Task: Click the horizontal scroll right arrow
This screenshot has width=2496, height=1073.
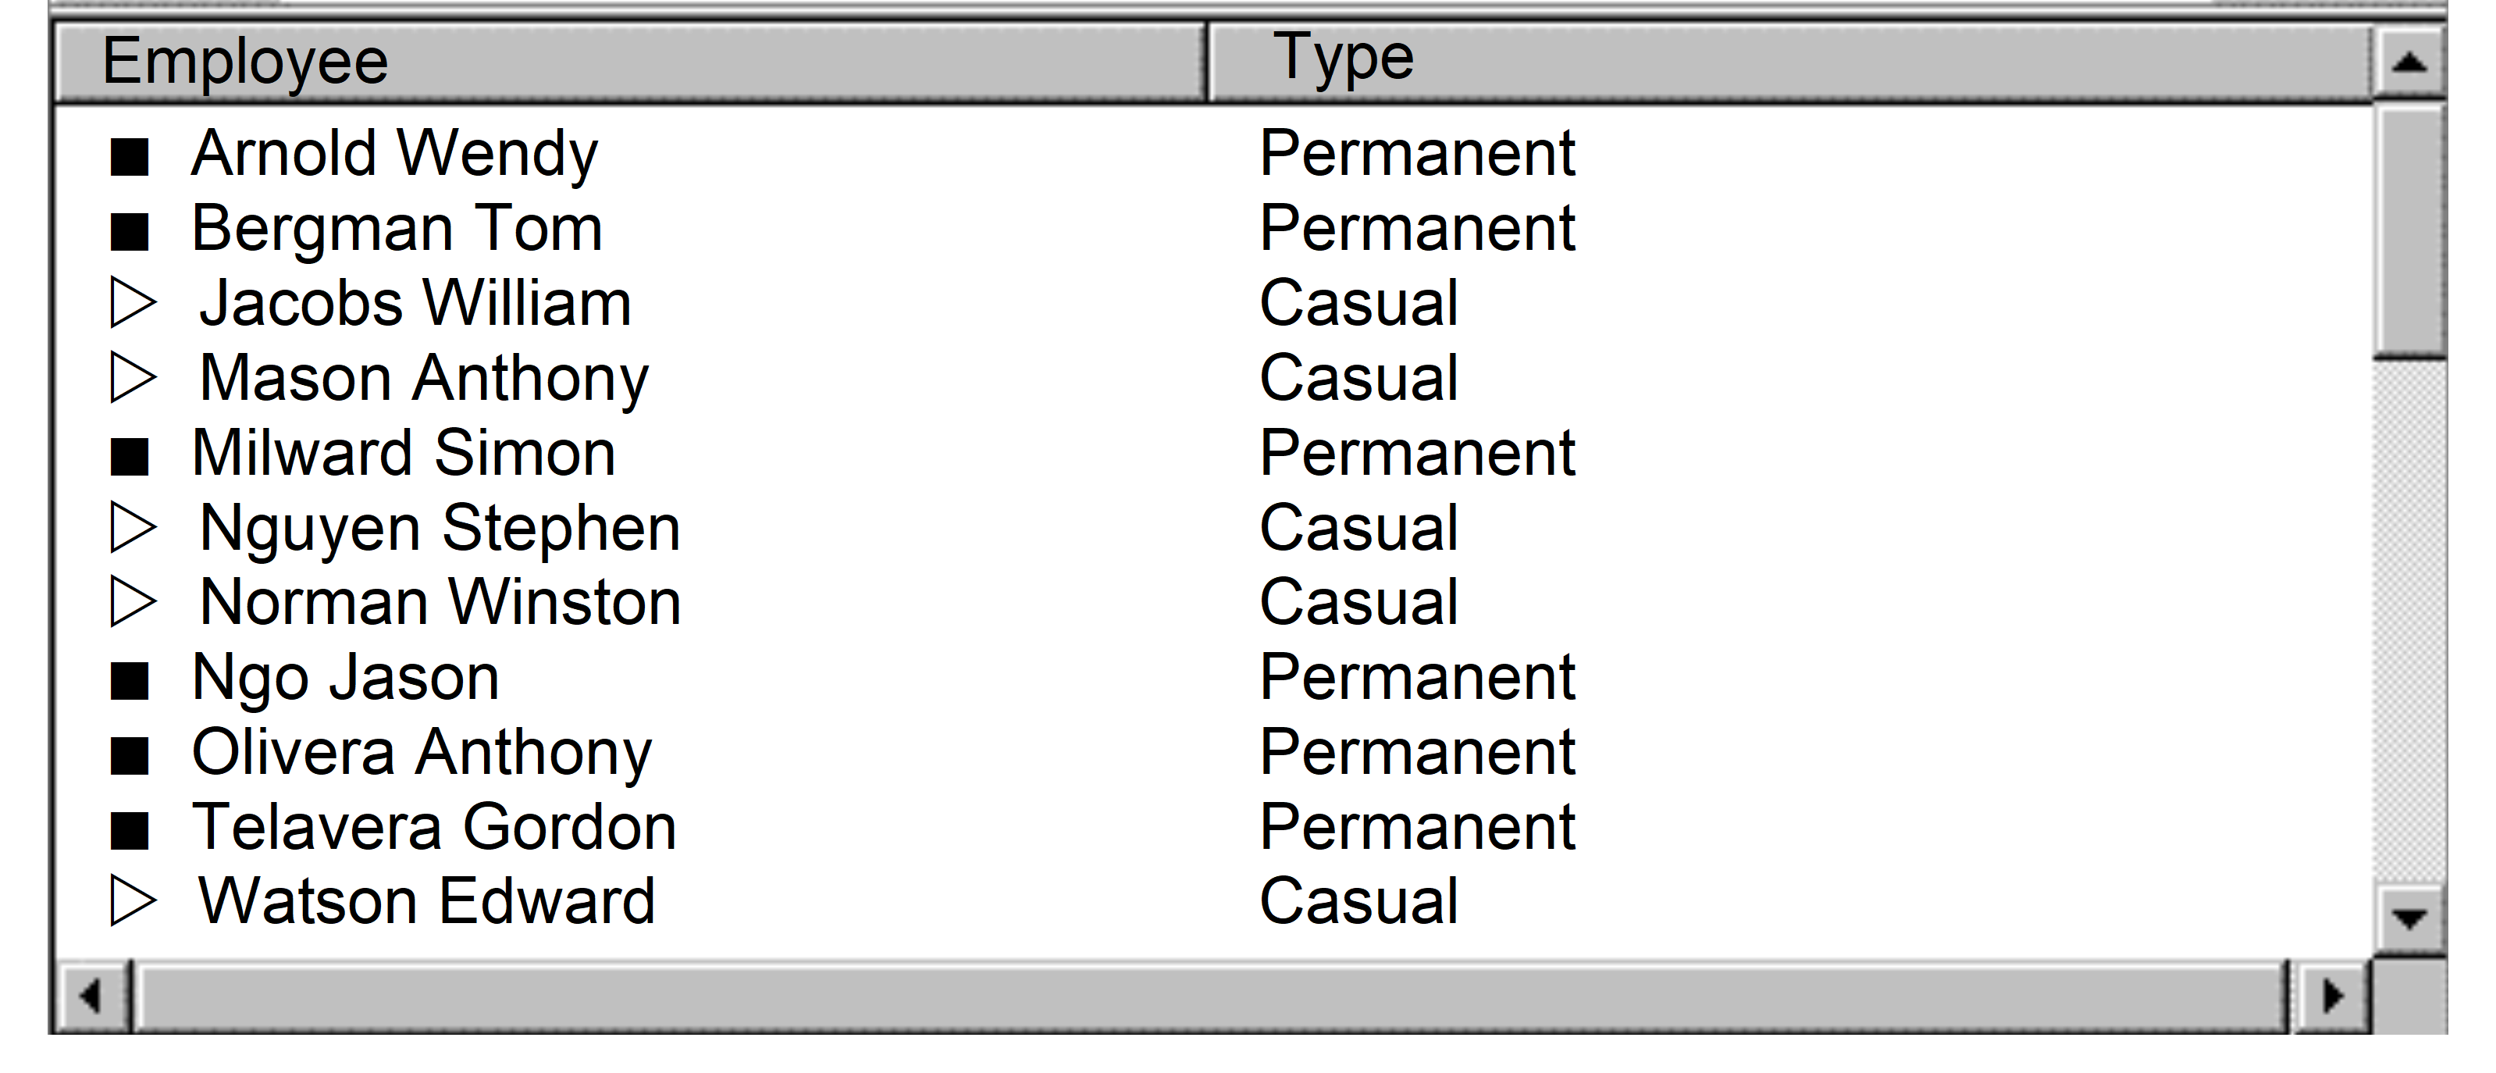Action: click(x=2333, y=996)
